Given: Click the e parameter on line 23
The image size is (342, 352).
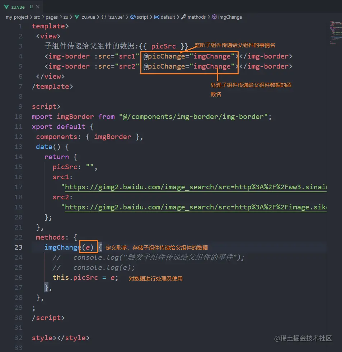Looking at the screenshot, I should [x=88, y=247].
